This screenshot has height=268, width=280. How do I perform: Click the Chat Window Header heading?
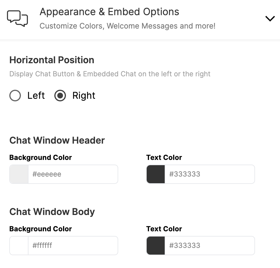(x=57, y=140)
